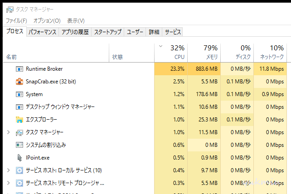The height and width of the screenshot is (194, 291).
Task: Expand the タスク マネージャー process group
Action: (8, 132)
